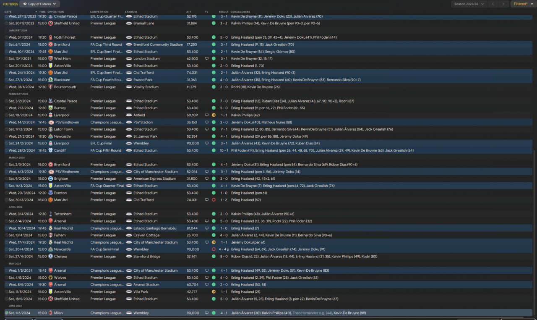Tick the selection circle for the Chelsea fixture
537x320 pixels.
pos(6,256)
